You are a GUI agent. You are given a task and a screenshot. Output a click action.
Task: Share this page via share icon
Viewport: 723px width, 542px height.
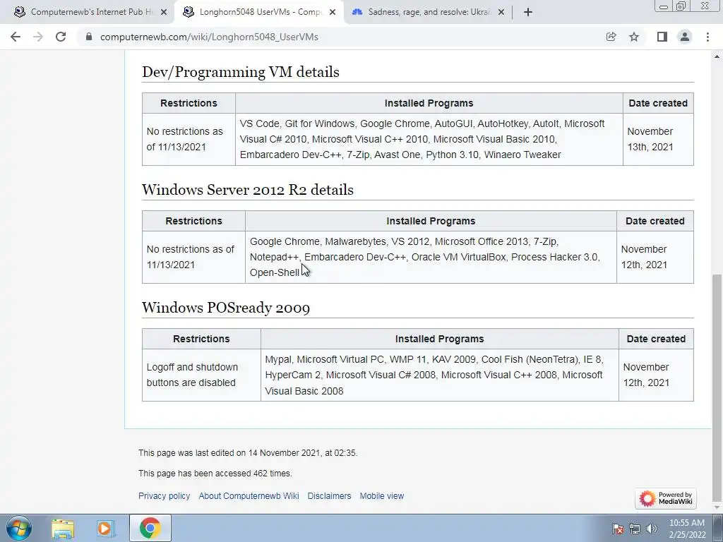(611, 37)
